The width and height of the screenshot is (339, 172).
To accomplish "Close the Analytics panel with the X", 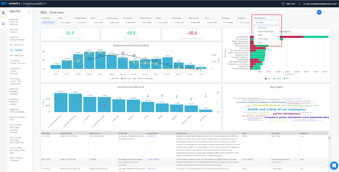I will tap(29, 11).
